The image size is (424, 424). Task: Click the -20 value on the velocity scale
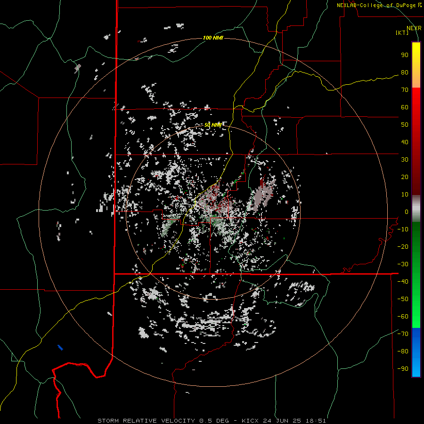pyautogui.click(x=403, y=246)
